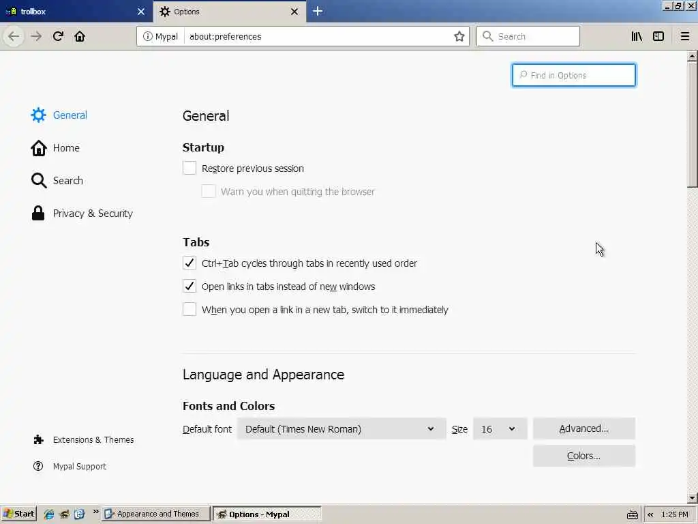Image resolution: width=698 pixels, height=524 pixels.
Task: Click the vertical scrollbar thumb
Action: [692, 125]
